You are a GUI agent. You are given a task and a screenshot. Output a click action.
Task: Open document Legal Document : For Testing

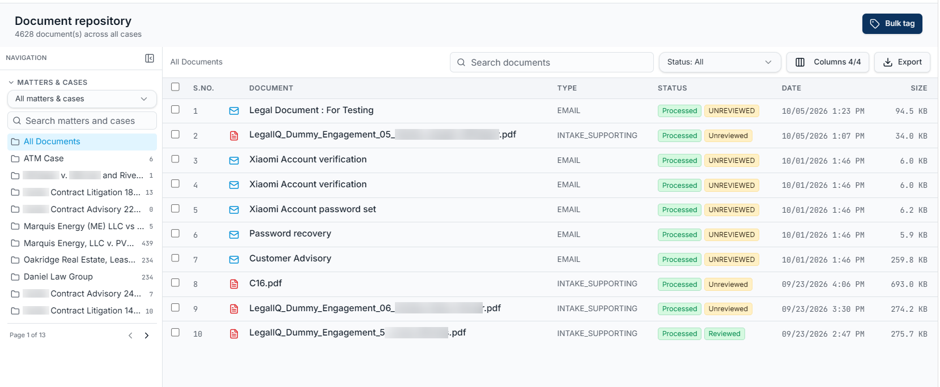311,110
